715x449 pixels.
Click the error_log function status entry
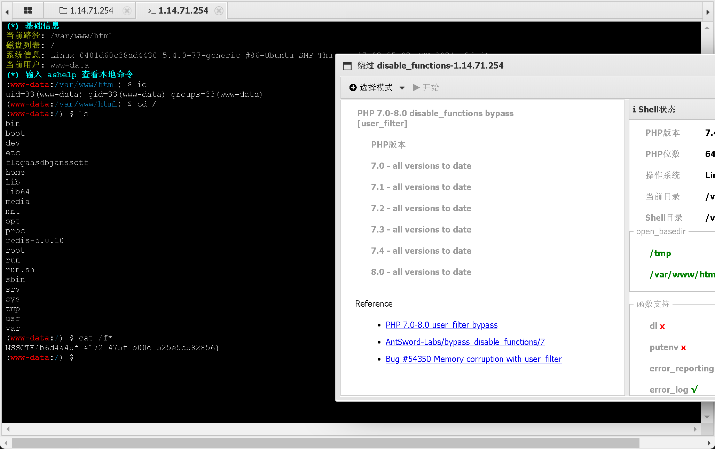tap(674, 390)
